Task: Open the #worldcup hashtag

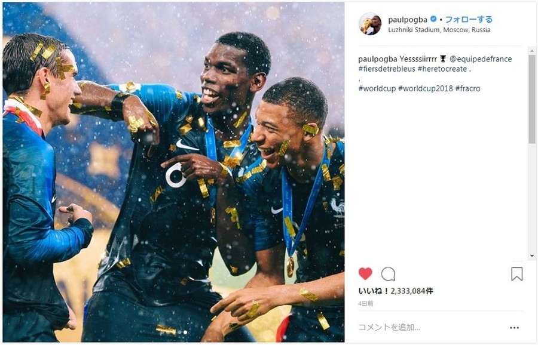Action: click(377, 88)
